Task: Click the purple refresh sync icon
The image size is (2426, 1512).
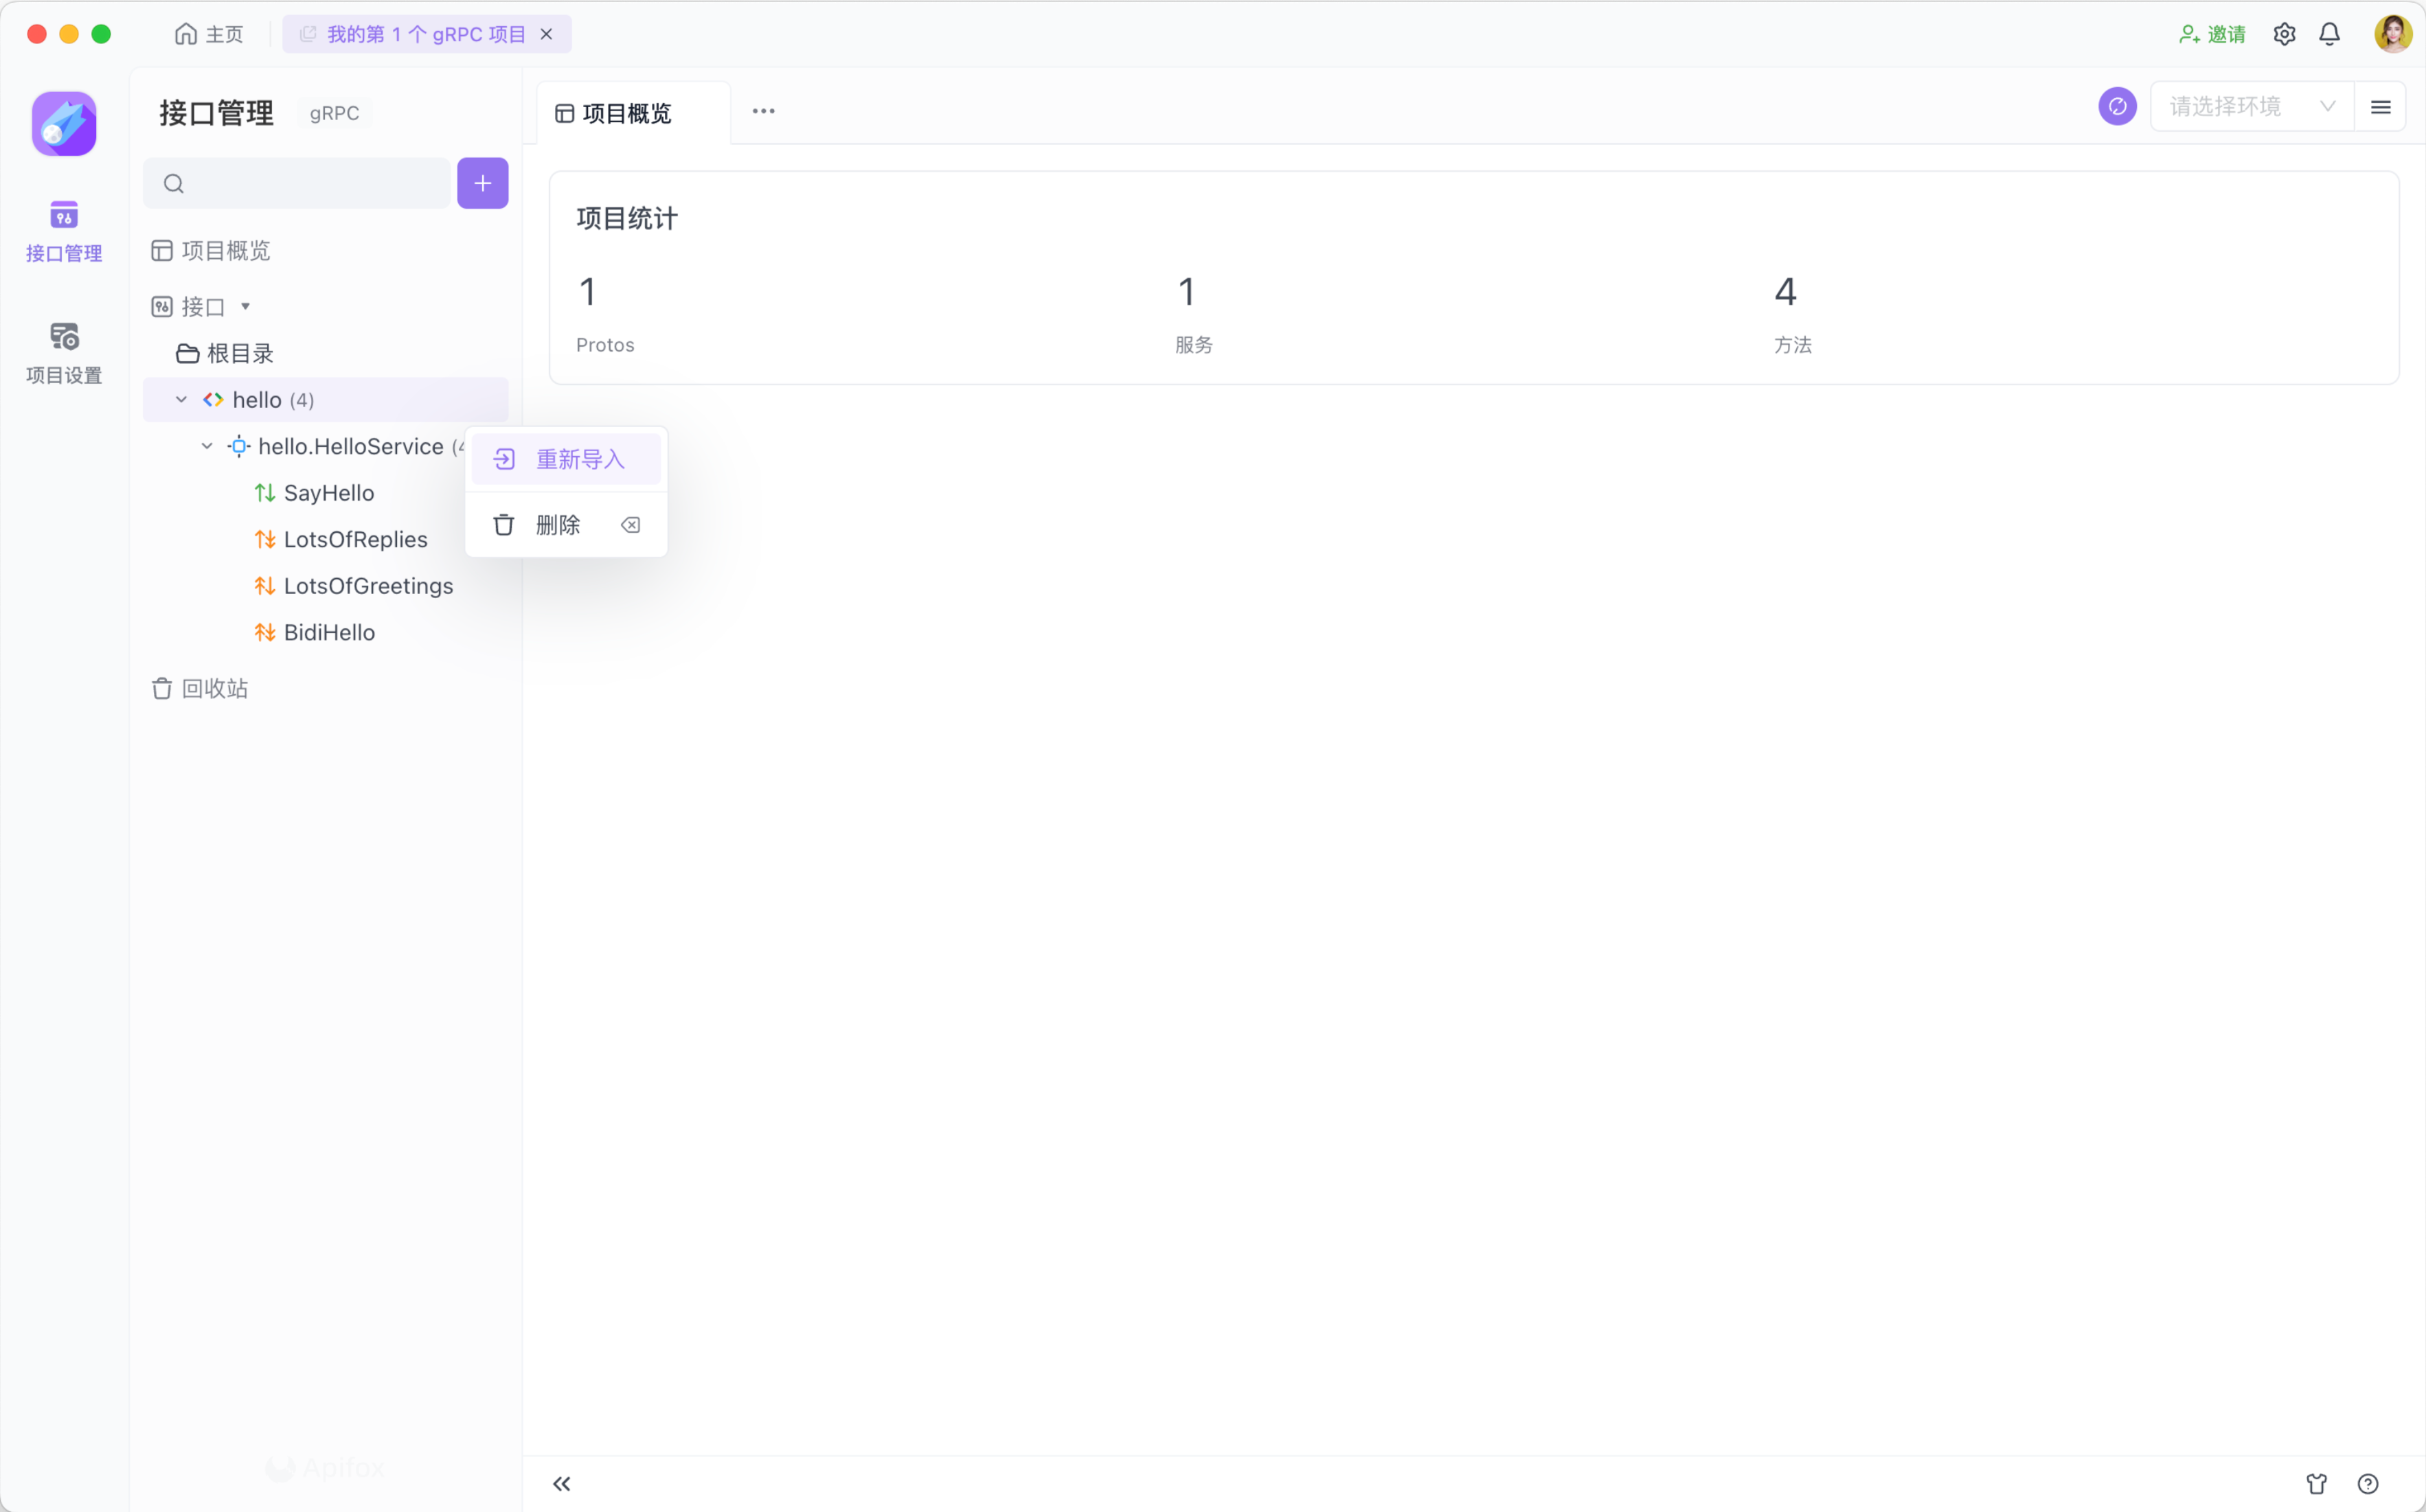Action: [x=2117, y=106]
